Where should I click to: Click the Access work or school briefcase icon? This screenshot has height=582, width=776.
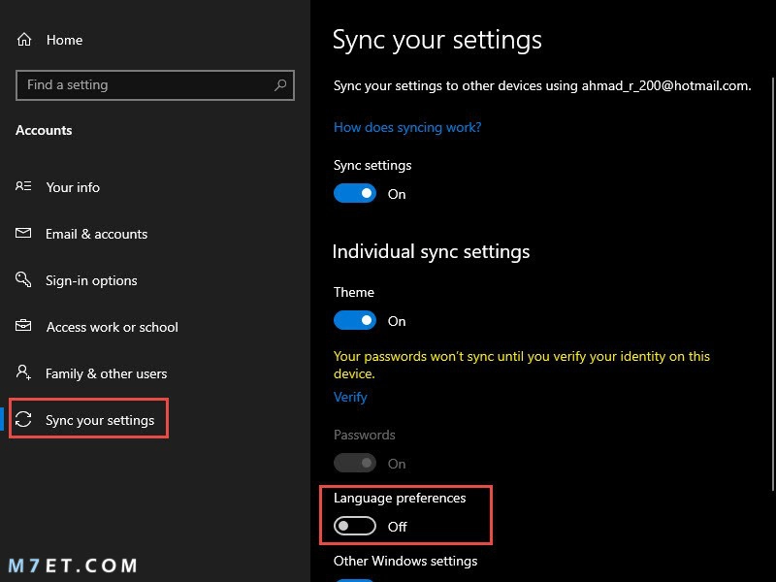pos(23,326)
